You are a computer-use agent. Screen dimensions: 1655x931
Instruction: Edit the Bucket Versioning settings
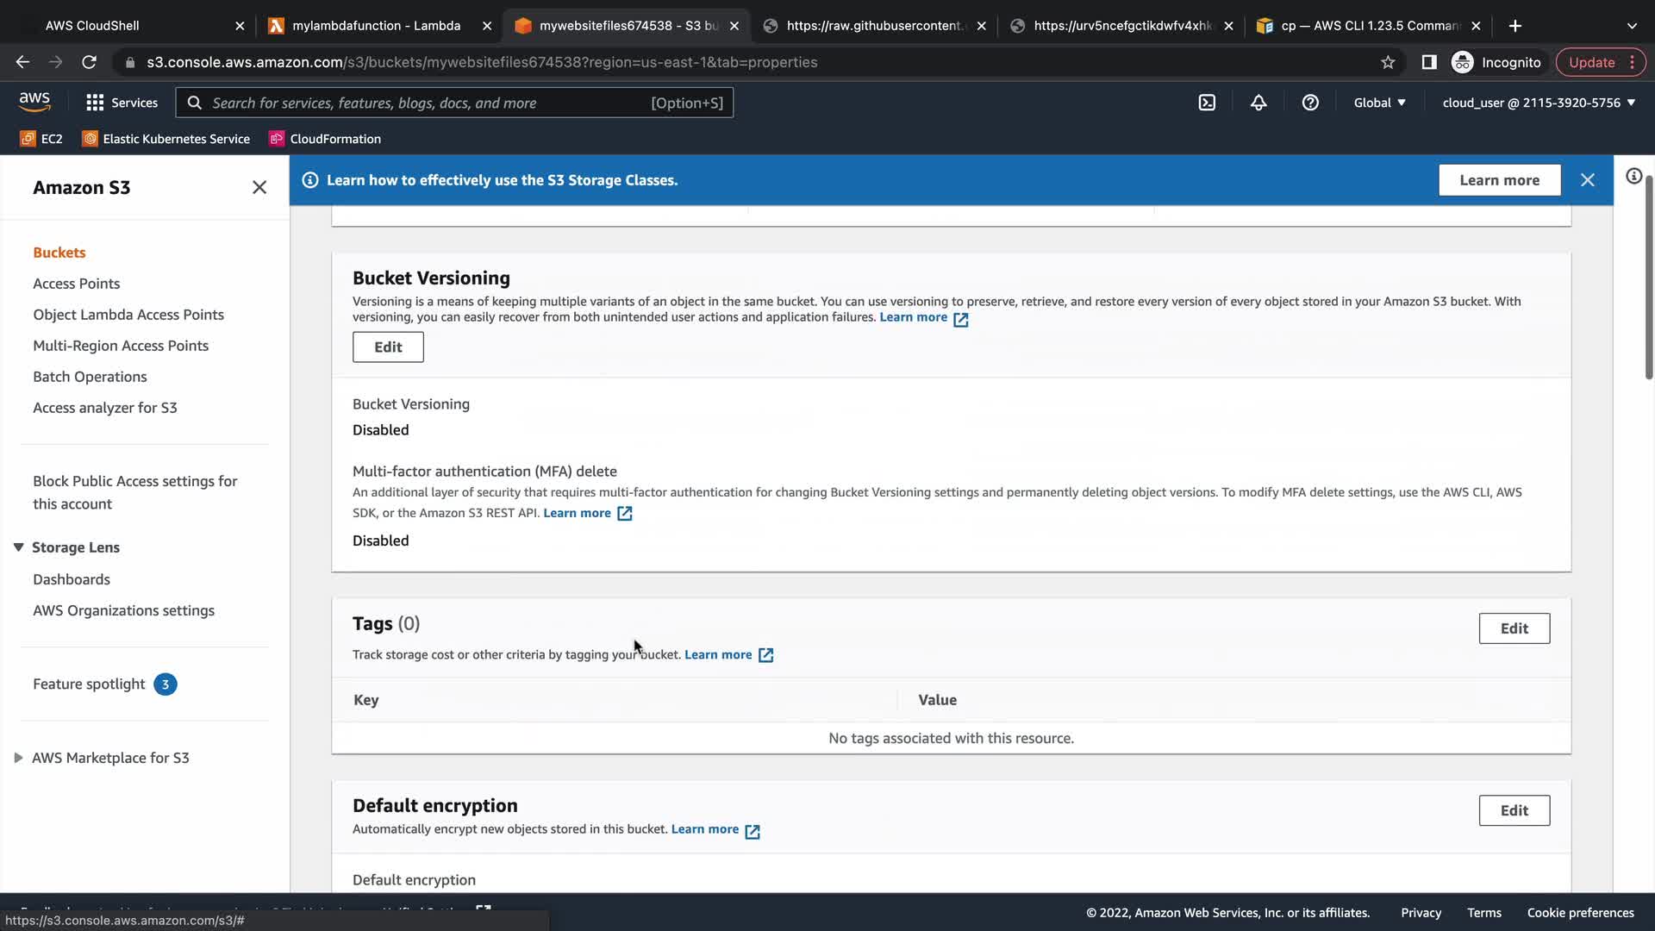pyautogui.click(x=388, y=347)
